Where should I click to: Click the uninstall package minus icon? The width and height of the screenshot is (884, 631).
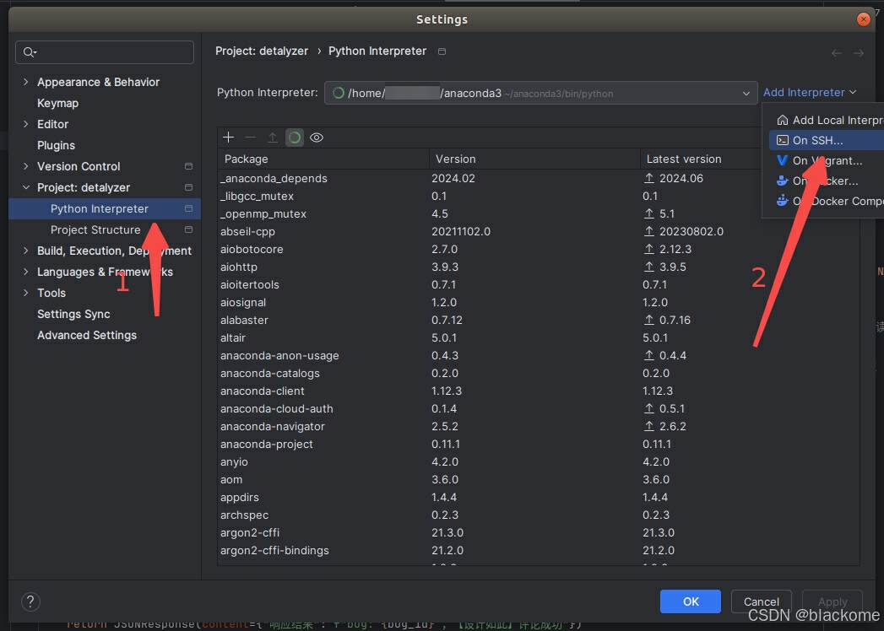pos(250,138)
